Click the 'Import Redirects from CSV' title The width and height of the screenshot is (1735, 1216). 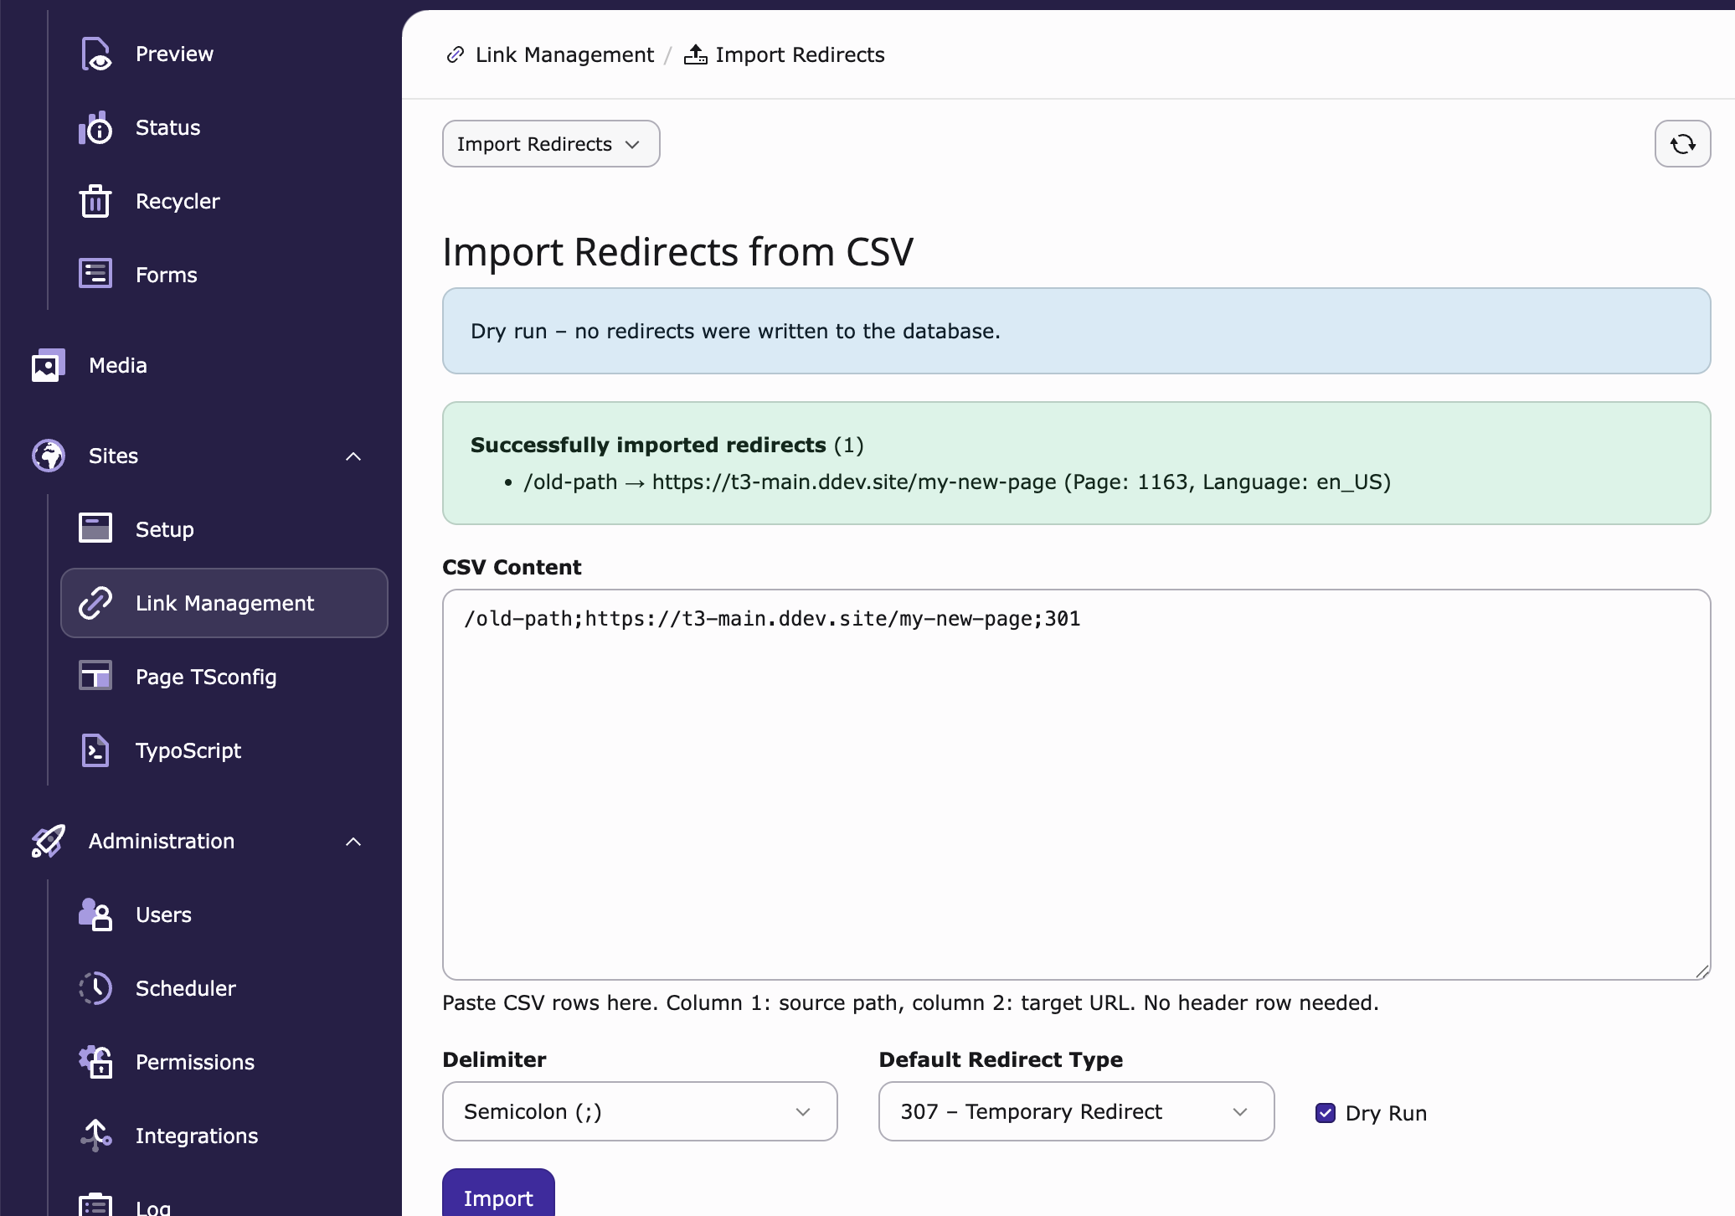click(677, 251)
